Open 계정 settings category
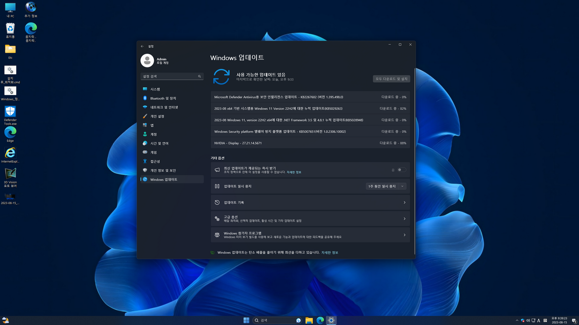The width and height of the screenshot is (579, 325). 172,134
